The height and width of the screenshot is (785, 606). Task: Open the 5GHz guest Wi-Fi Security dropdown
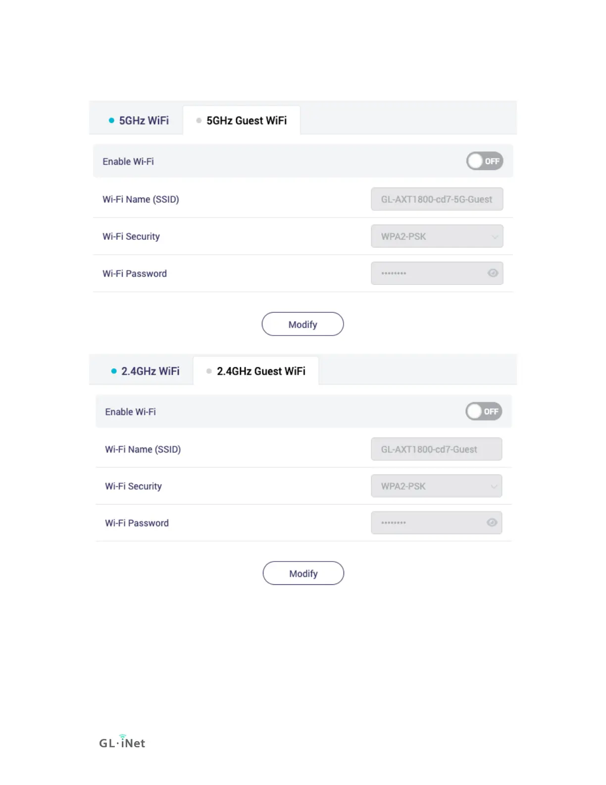(437, 236)
